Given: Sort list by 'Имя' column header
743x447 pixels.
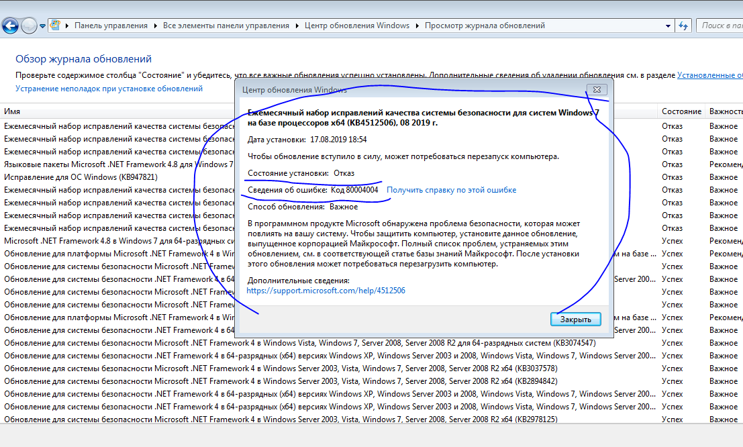Looking at the screenshot, I should point(12,111).
